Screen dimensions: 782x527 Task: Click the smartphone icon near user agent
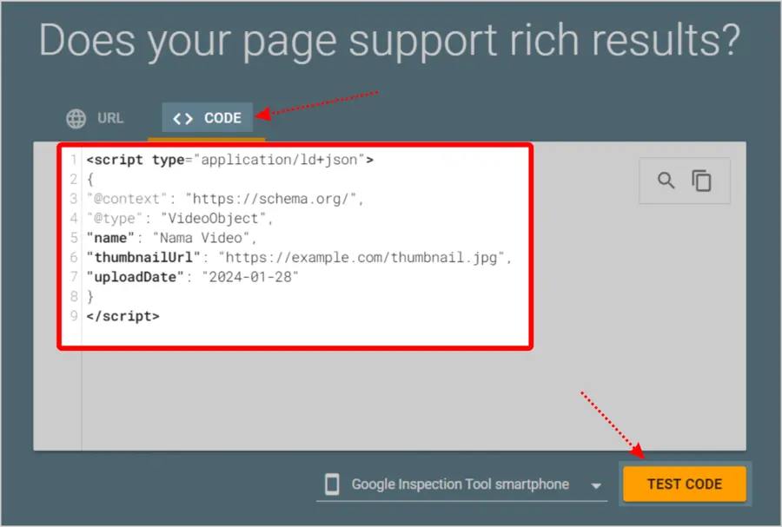332,484
